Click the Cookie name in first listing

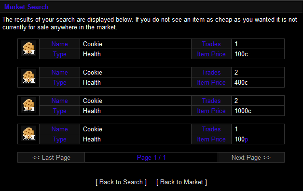92,44
